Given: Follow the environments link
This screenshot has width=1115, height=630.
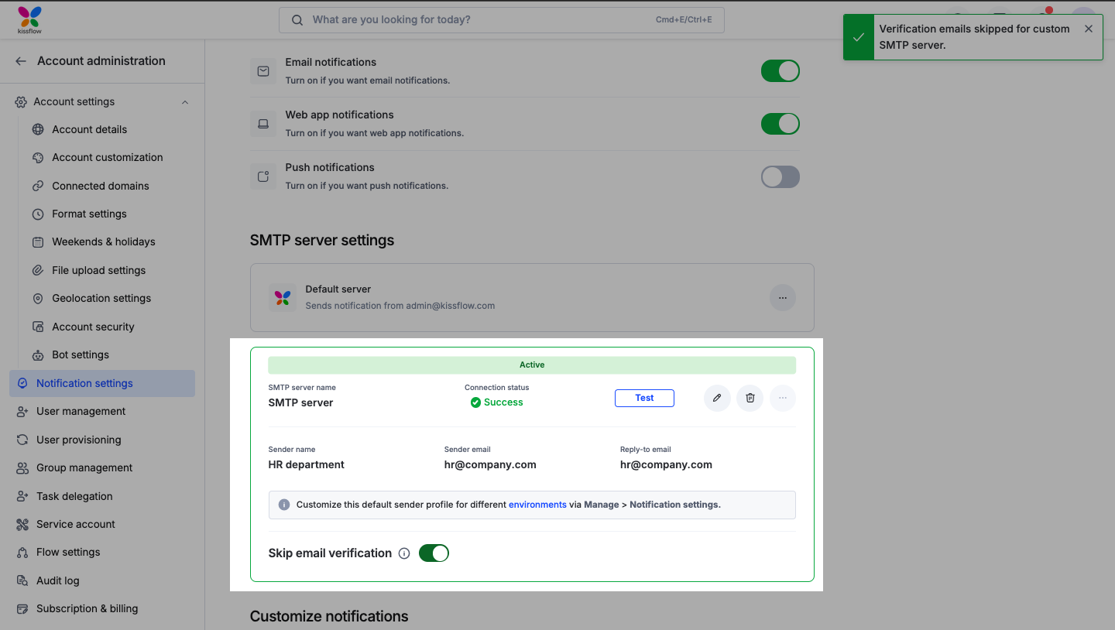Looking at the screenshot, I should [x=537, y=505].
